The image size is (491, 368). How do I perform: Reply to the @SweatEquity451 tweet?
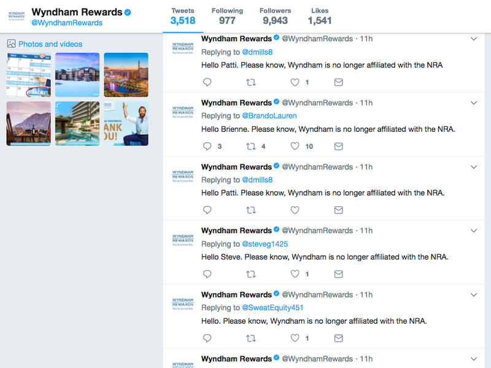tap(207, 338)
